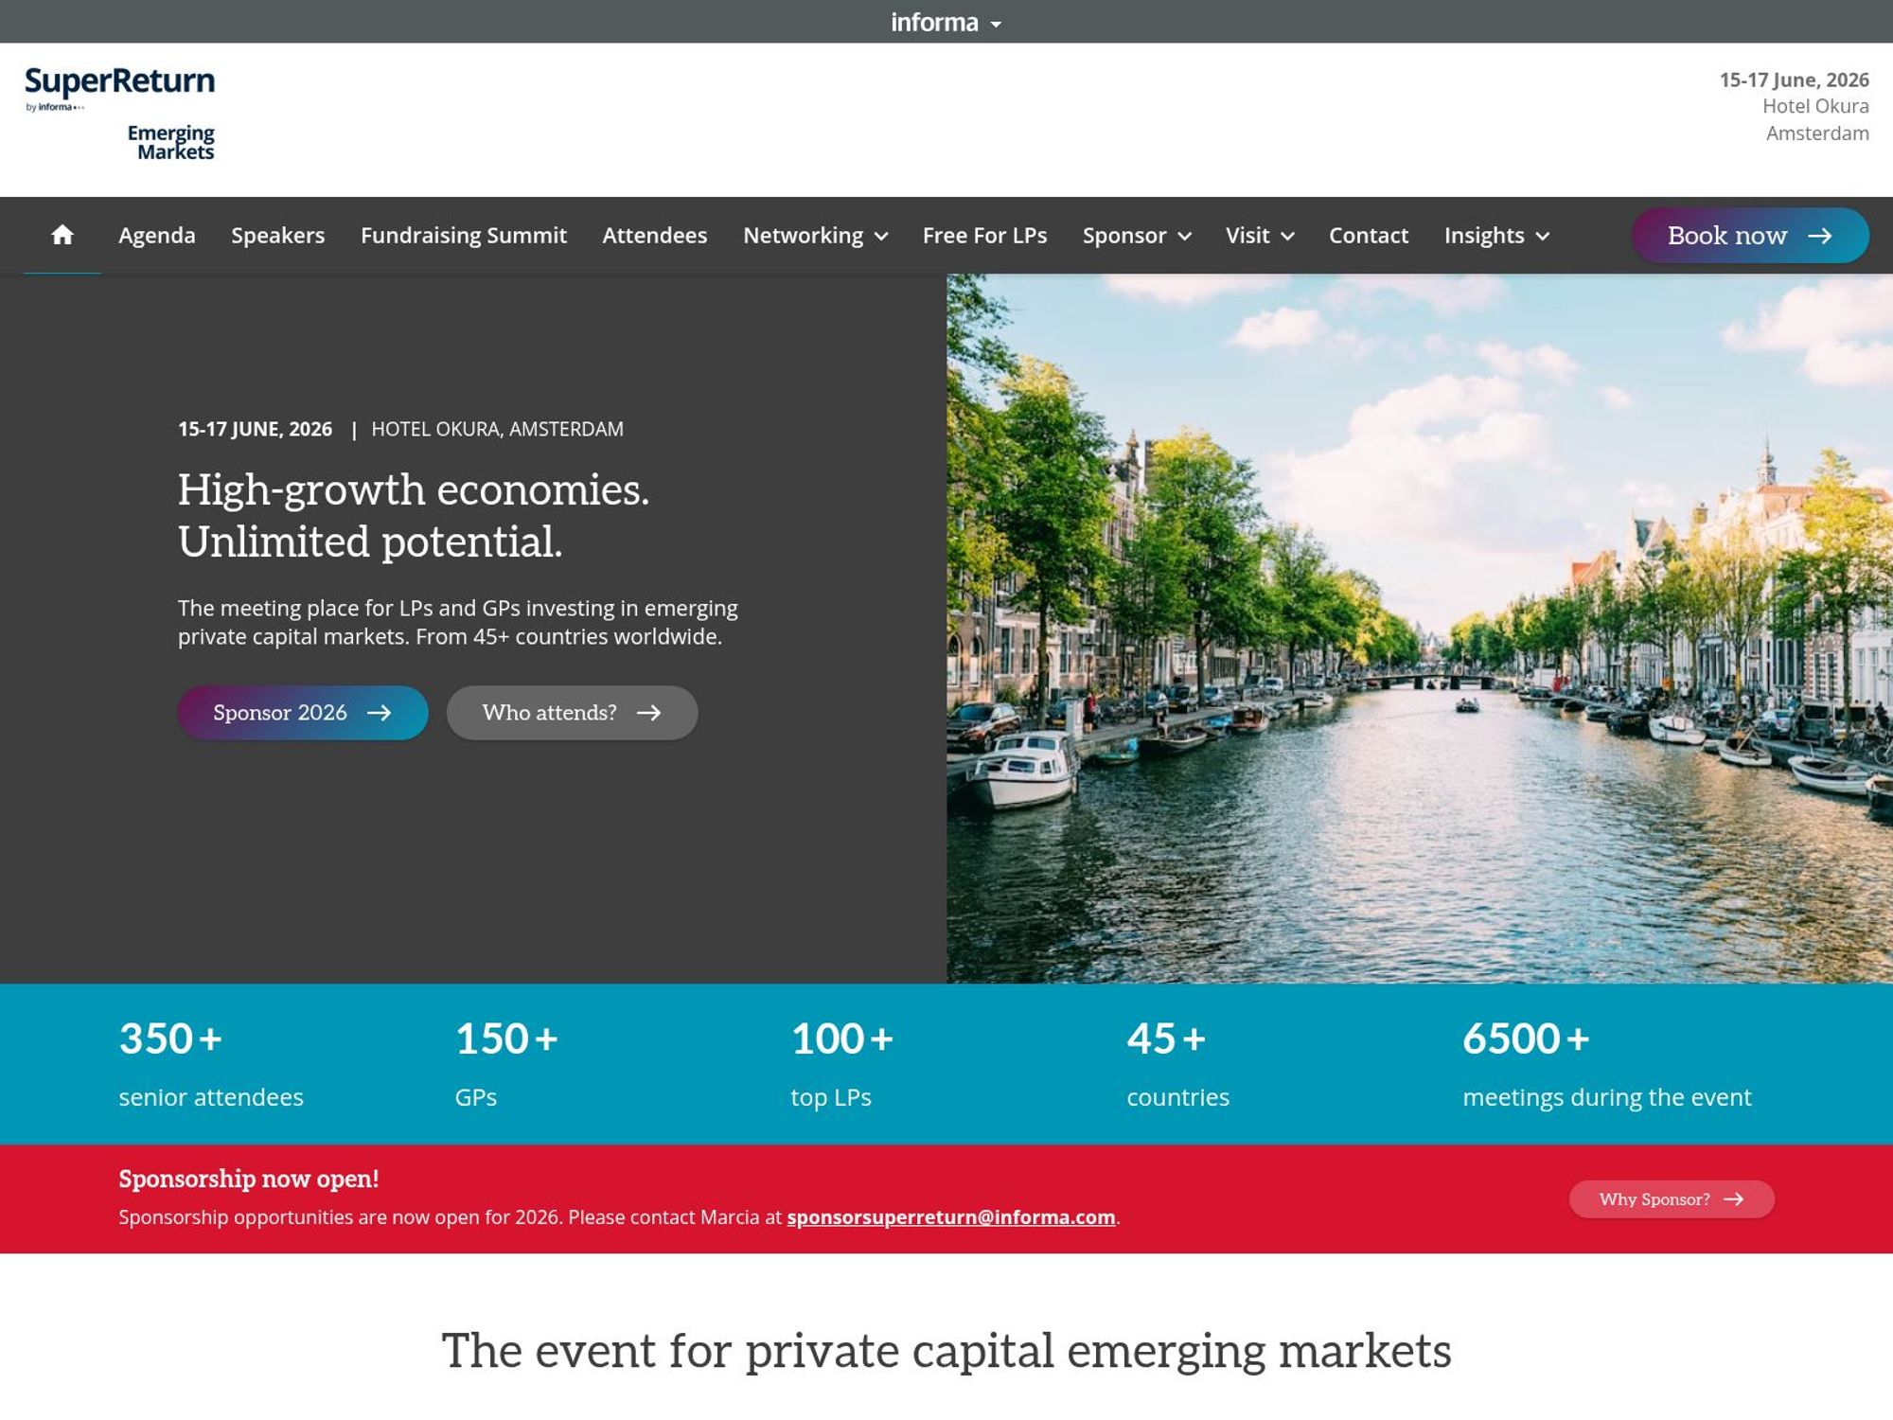Select Agenda from the navigation menu
The image size is (1893, 1420).
(x=156, y=235)
